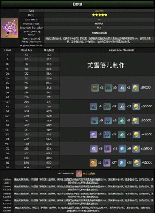Click the x18 material icon in the x45000 row
Image resolution: width=155 pixels, height=213 pixels.
[107, 135]
